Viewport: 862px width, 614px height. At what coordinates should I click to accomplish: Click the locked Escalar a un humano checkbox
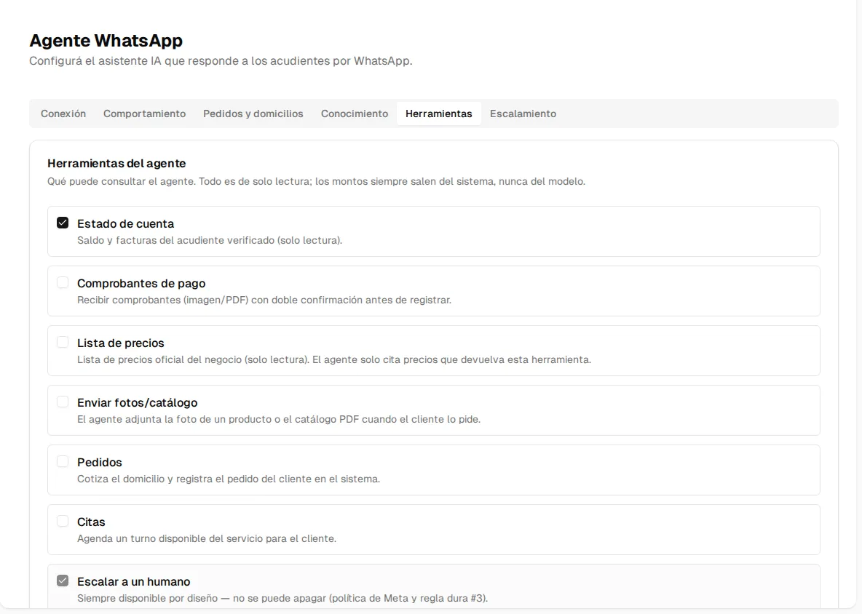click(x=63, y=581)
